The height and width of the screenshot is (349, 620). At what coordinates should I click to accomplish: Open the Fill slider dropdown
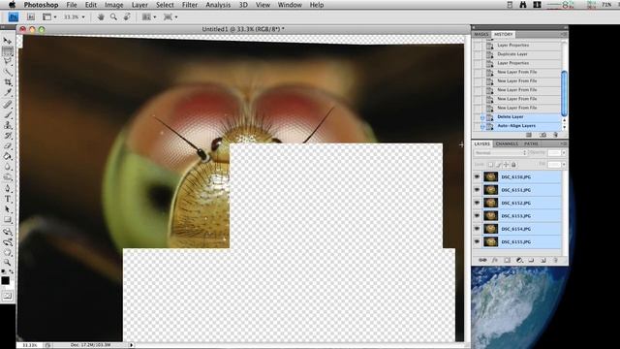pyautogui.click(x=564, y=164)
